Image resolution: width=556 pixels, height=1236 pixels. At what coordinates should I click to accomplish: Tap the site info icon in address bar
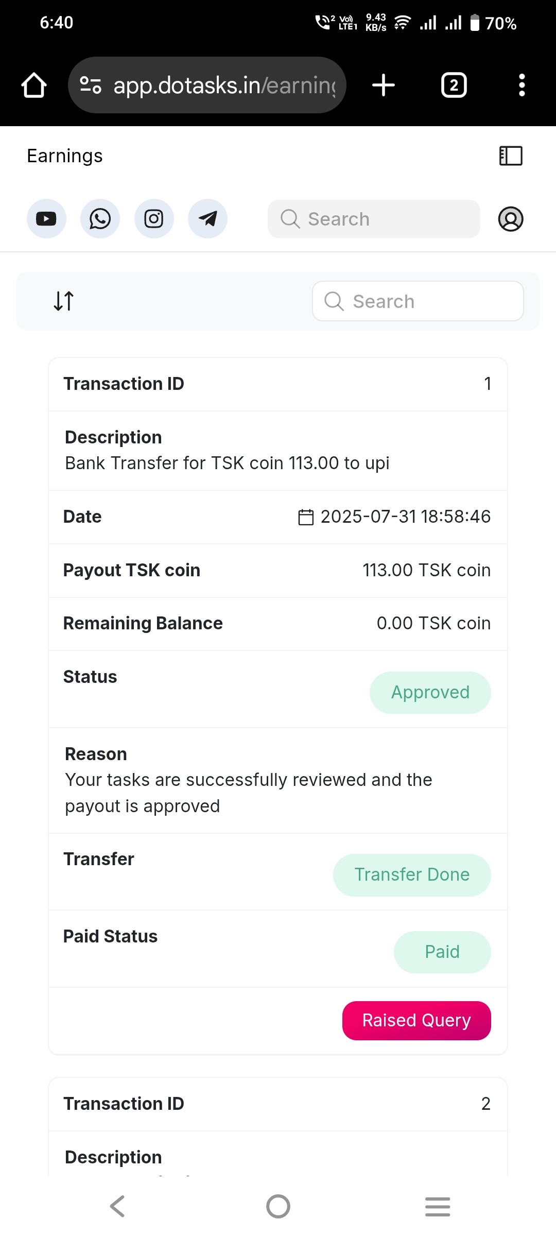coord(91,85)
